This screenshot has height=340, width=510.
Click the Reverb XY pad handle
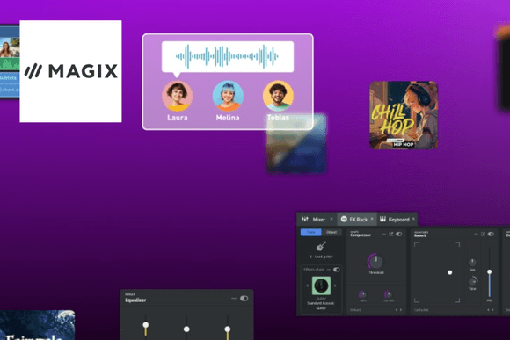450,272
